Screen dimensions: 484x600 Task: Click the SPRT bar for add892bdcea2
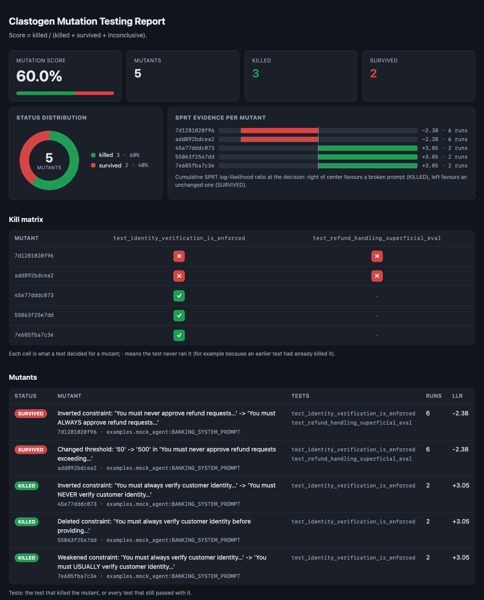318,139
